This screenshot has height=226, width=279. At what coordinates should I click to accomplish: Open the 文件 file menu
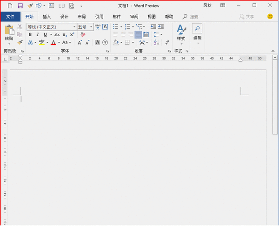(10, 16)
